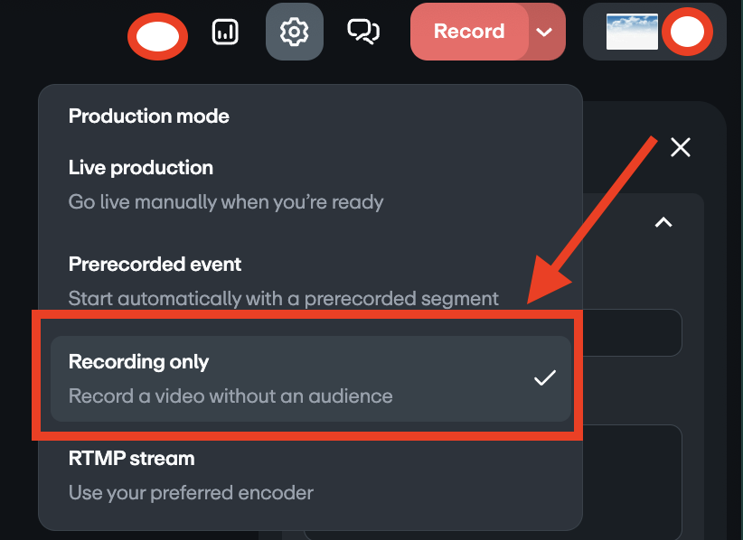Click the sky image thumbnail
The height and width of the screenshot is (540, 743).
(632, 32)
